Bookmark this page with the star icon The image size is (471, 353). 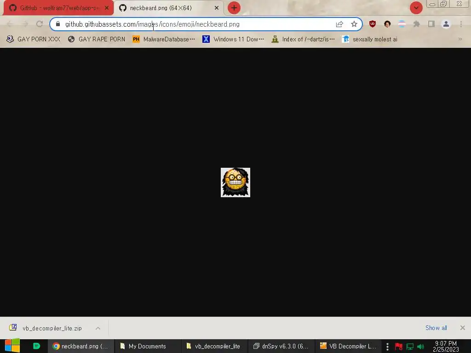(x=354, y=24)
